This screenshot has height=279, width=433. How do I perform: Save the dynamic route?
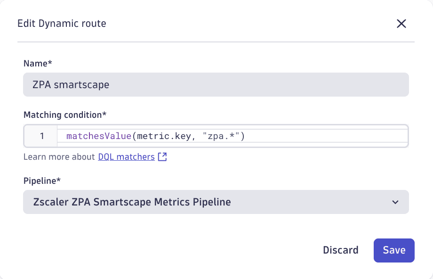point(394,250)
